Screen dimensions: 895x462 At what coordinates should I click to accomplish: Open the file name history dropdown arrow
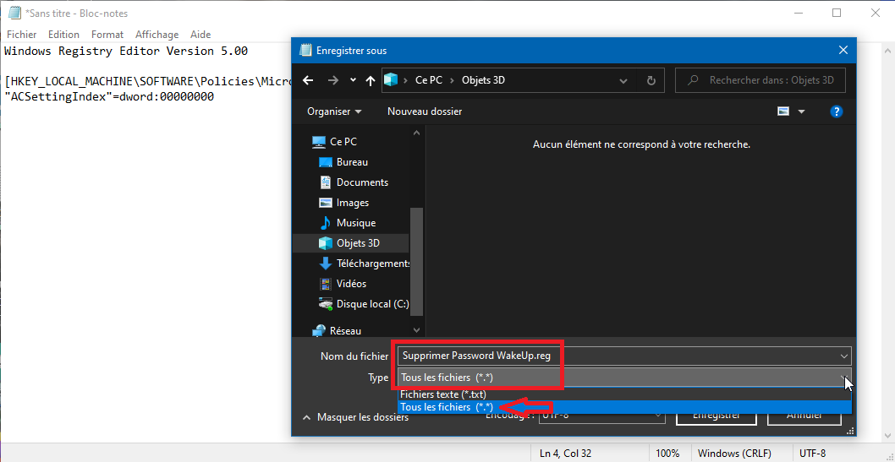point(845,356)
